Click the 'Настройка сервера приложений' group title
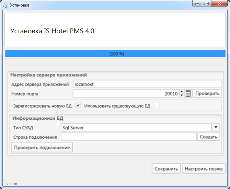Screen dimensions: 230x189 click(x=48, y=75)
